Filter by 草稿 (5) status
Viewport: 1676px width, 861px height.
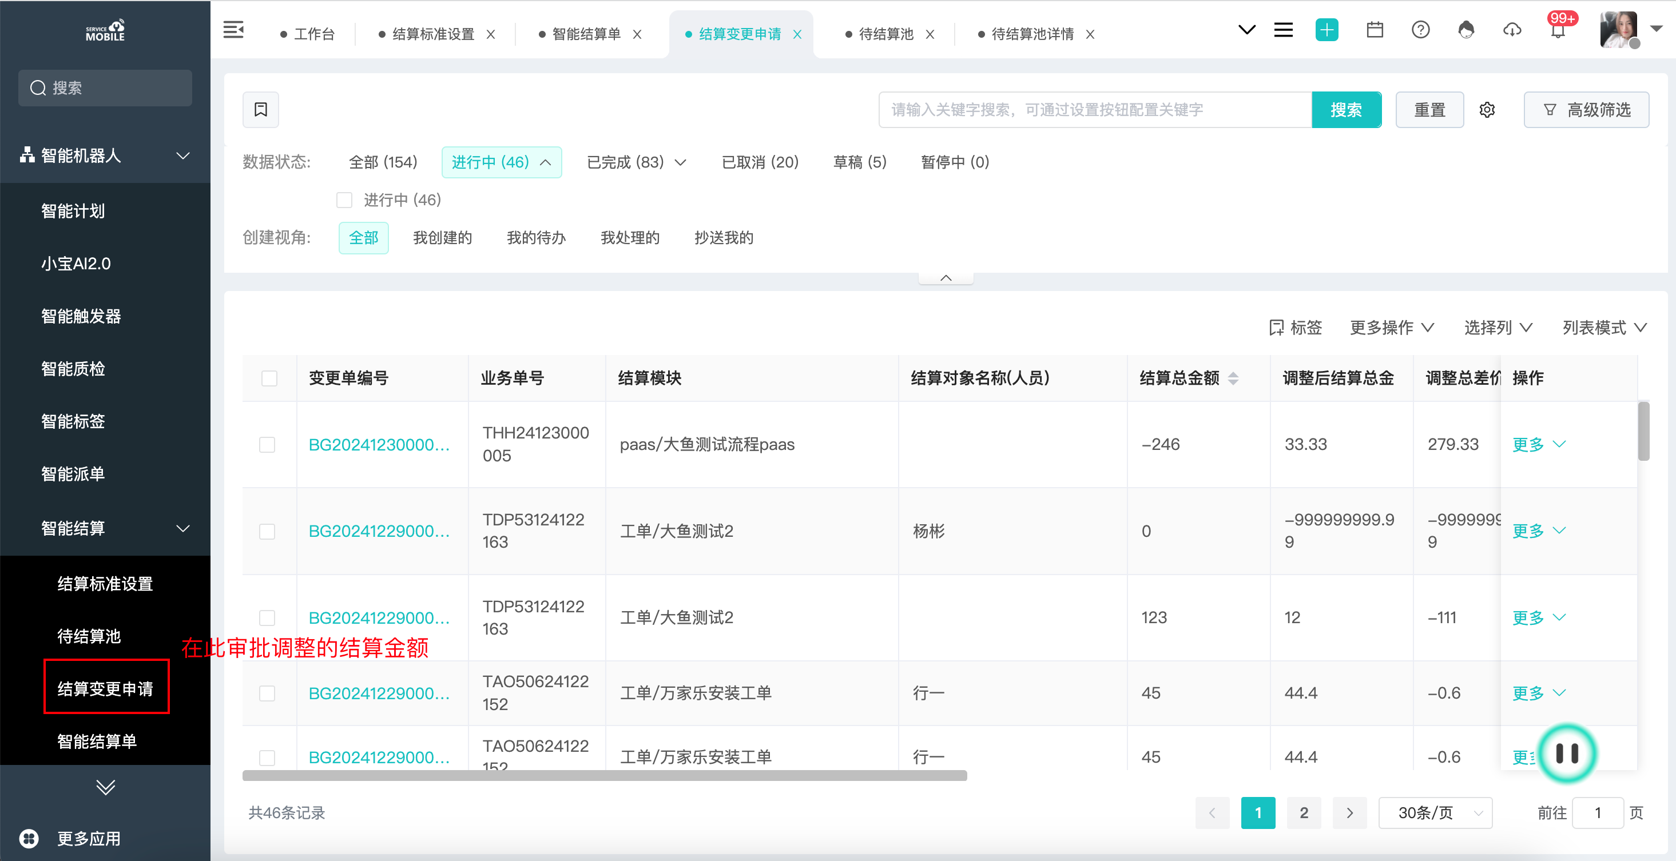(860, 162)
